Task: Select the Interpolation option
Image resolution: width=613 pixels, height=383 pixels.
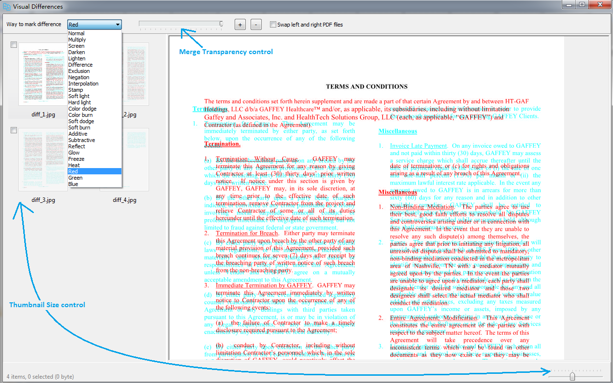Action: coord(95,84)
